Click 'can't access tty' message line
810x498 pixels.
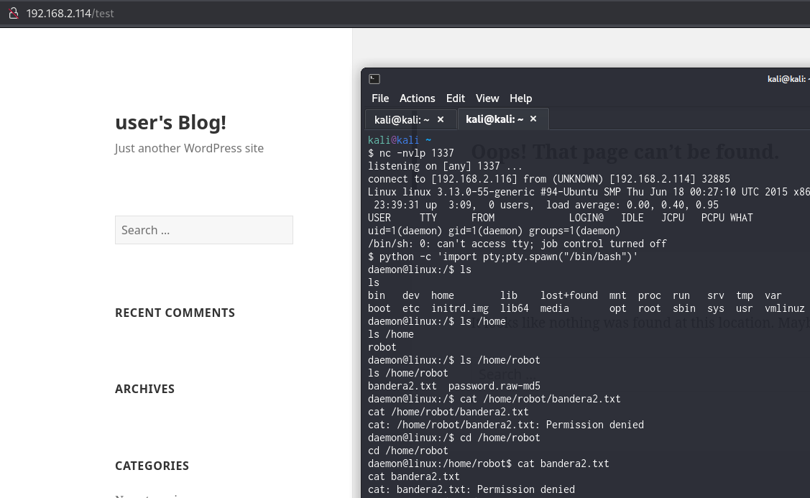(x=517, y=244)
